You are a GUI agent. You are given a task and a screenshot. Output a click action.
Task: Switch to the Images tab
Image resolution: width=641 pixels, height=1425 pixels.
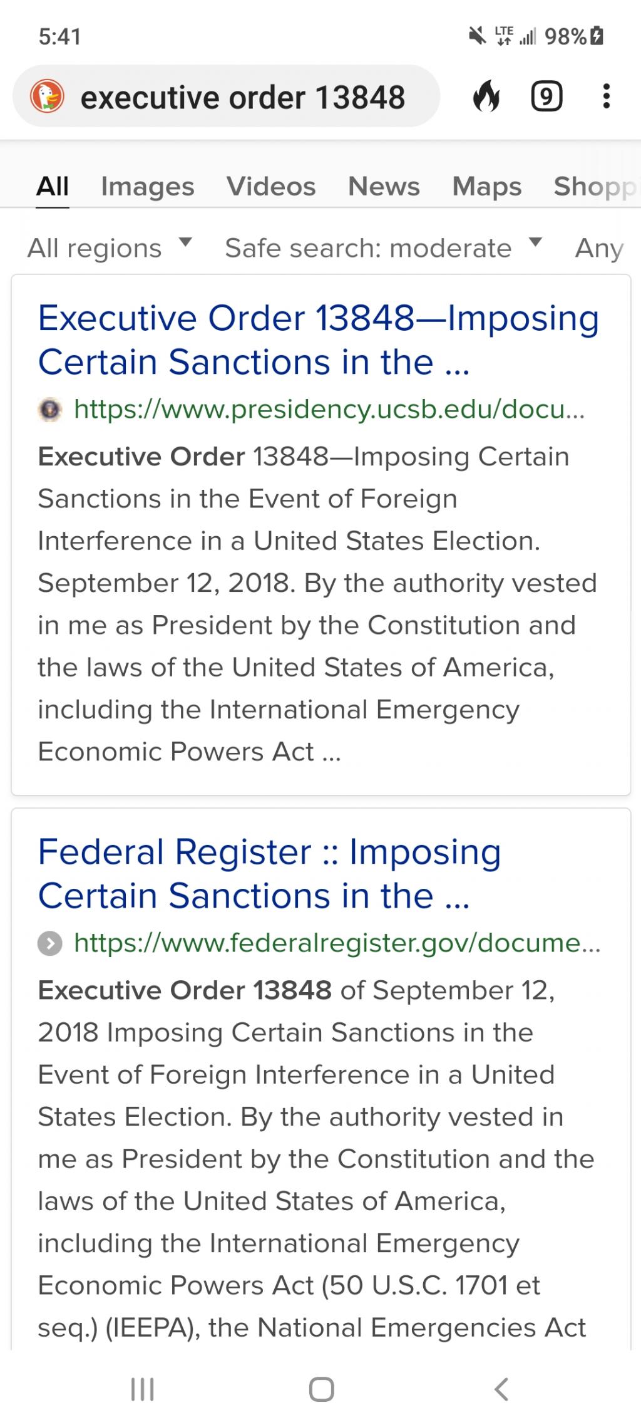point(148,186)
